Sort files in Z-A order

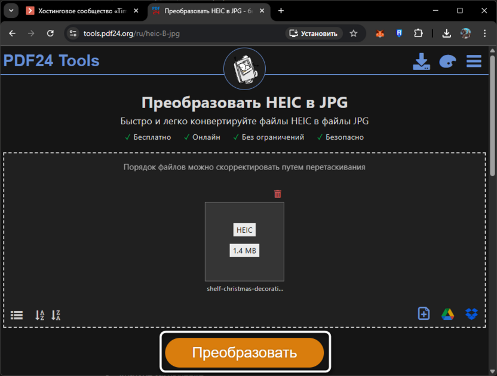tap(56, 315)
